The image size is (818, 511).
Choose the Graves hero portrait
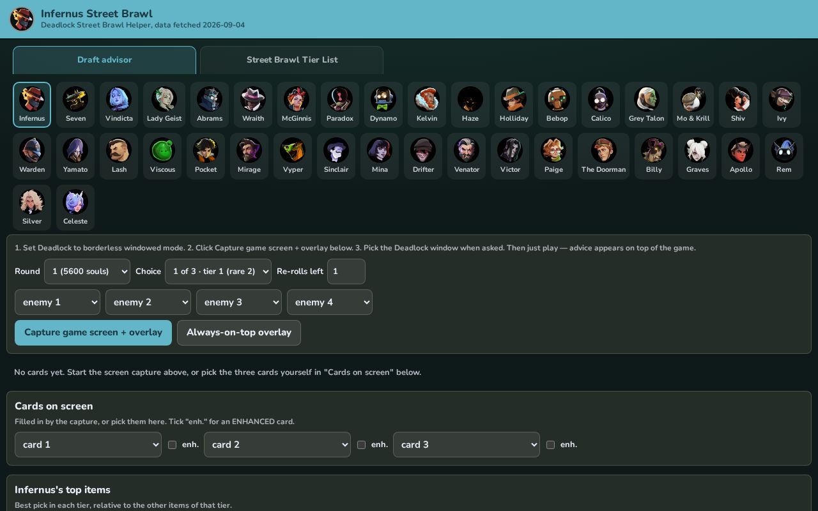point(697,156)
